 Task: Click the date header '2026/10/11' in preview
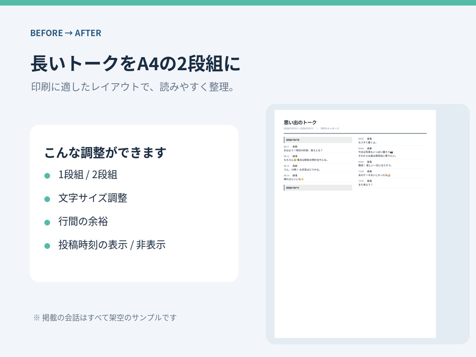[x=318, y=188]
